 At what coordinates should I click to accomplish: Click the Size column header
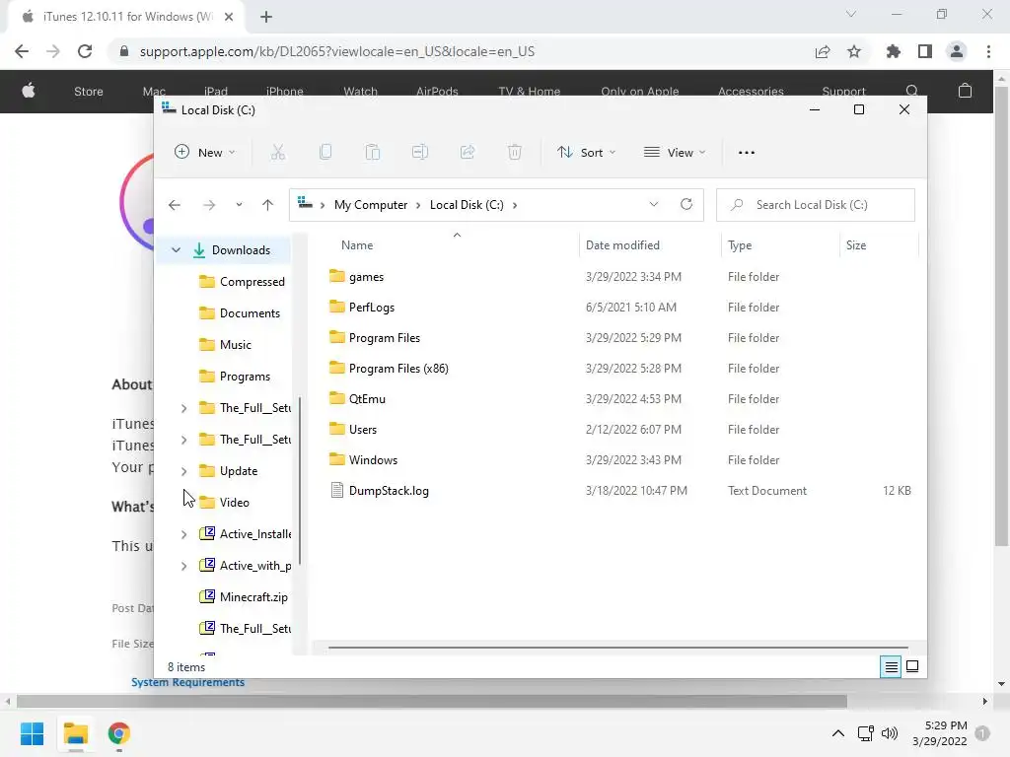pos(855,245)
